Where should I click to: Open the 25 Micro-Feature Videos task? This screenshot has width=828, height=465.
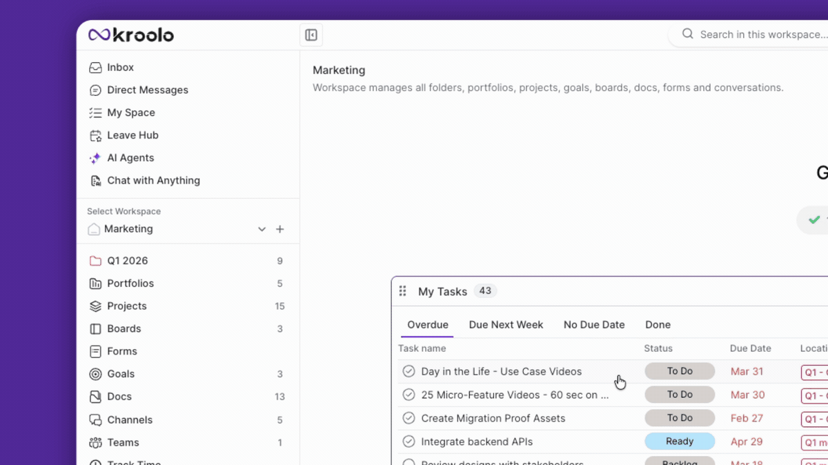[x=515, y=395]
